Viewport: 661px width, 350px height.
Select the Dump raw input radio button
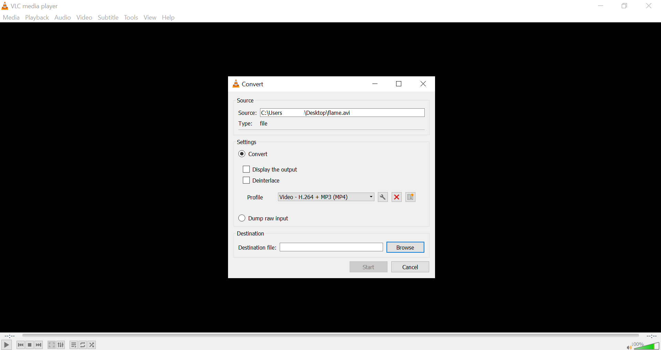click(242, 218)
